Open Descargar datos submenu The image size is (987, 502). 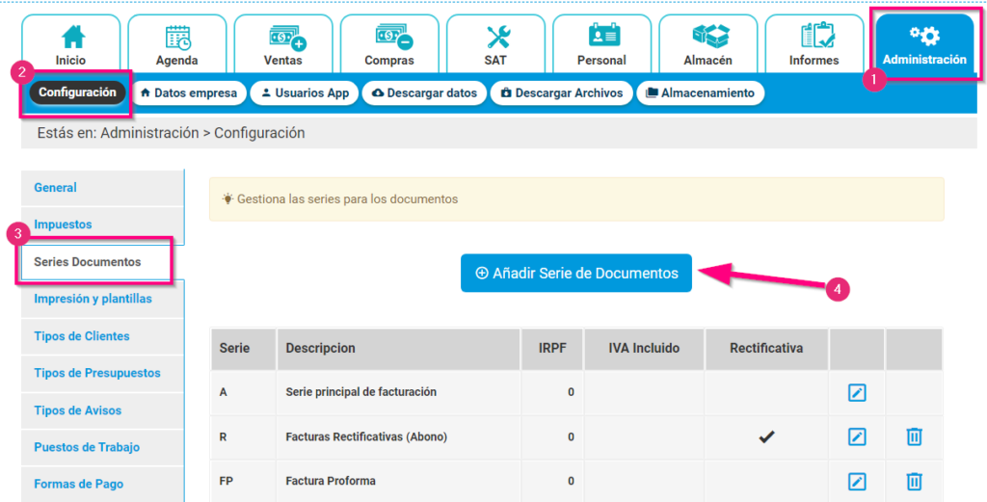[x=424, y=93]
